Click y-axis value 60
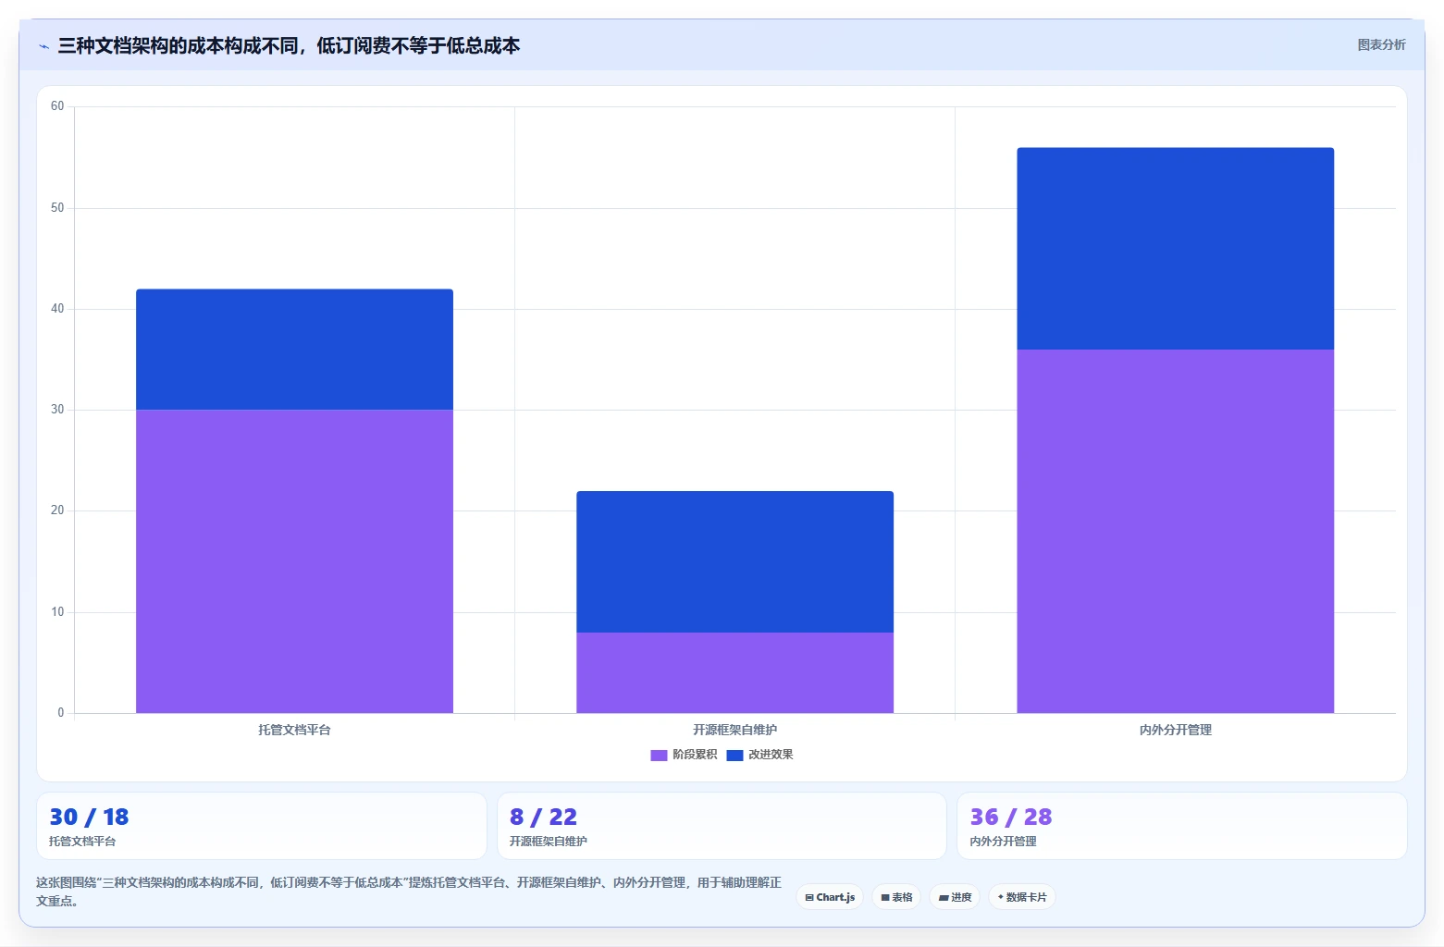The image size is (1444, 947). pos(57,106)
